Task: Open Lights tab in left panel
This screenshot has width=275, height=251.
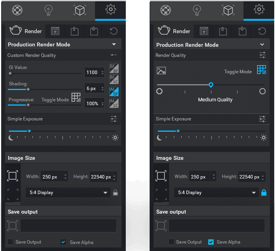Action: (x=48, y=11)
